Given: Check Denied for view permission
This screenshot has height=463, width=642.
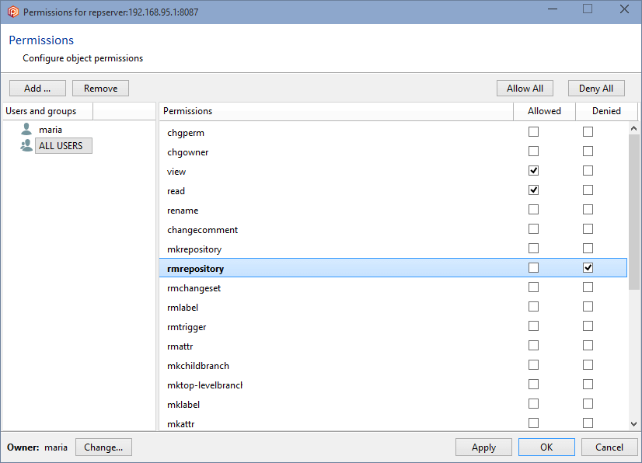Looking at the screenshot, I should [x=588, y=171].
